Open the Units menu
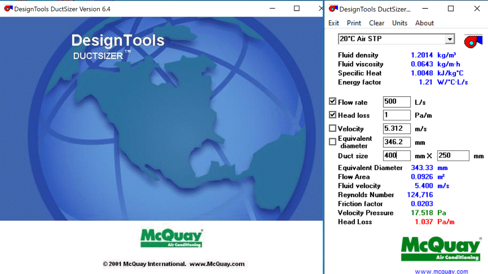 click(400, 23)
